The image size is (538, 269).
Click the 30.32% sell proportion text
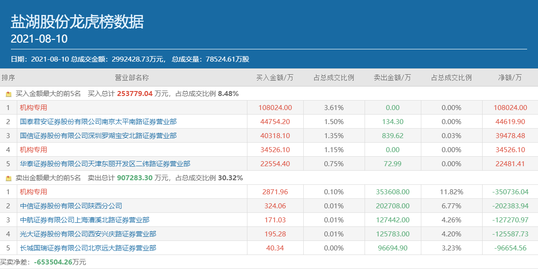coord(230,178)
